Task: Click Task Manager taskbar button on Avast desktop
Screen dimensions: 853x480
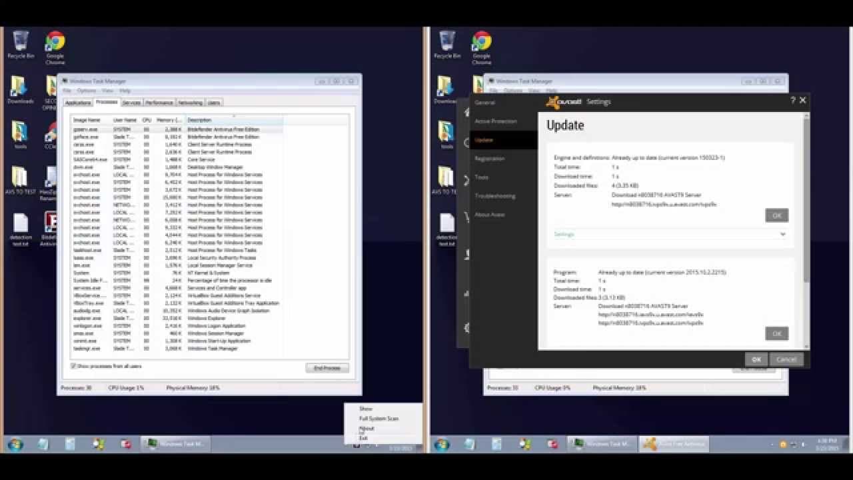Action: coord(602,444)
